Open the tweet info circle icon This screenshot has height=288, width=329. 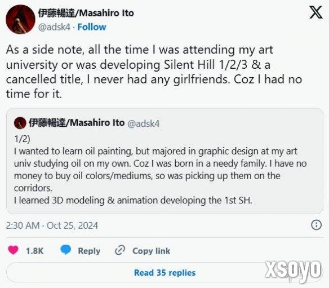(316, 225)
